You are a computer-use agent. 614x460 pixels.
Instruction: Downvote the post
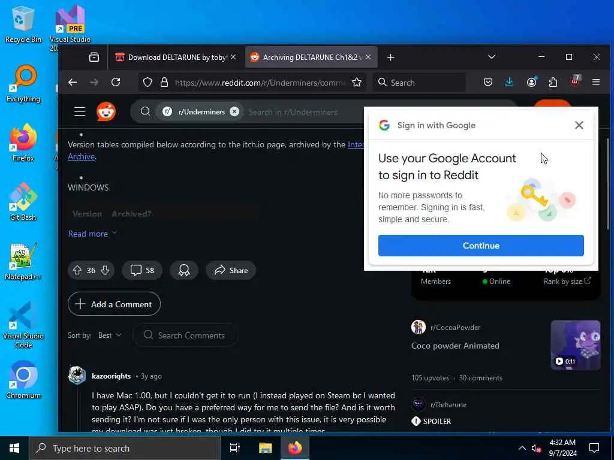(105, 270)
